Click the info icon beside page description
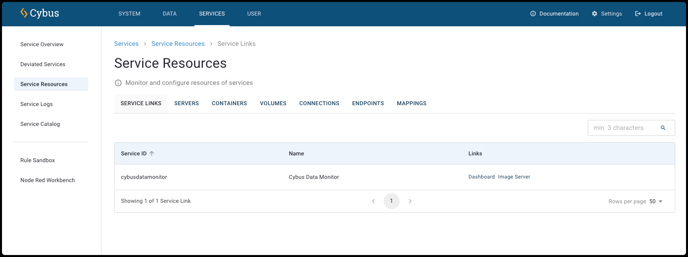This screenshot has height=257, width=688. [x=118, y=83]
